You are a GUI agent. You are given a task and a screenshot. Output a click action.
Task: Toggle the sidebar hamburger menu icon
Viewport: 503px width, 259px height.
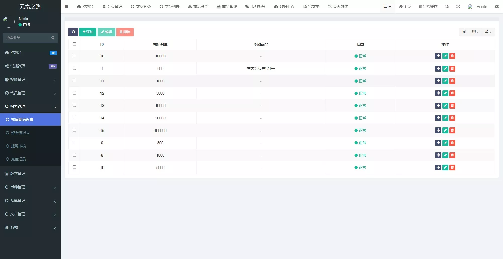click(x=67, y=7)
